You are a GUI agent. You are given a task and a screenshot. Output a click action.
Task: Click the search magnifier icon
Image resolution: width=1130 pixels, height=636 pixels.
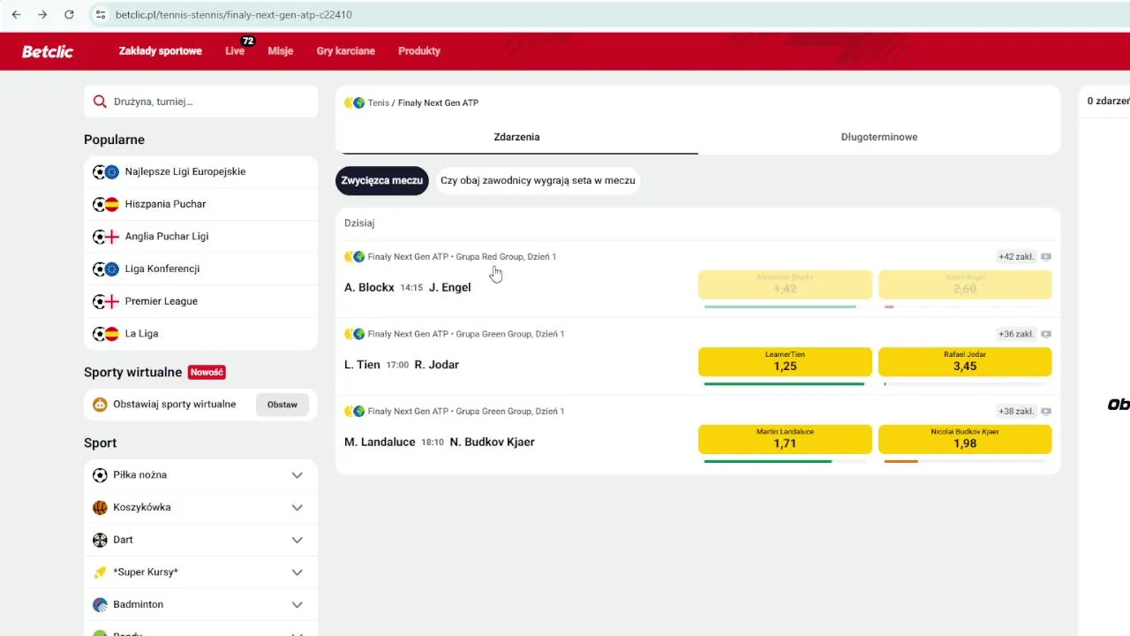100,102
